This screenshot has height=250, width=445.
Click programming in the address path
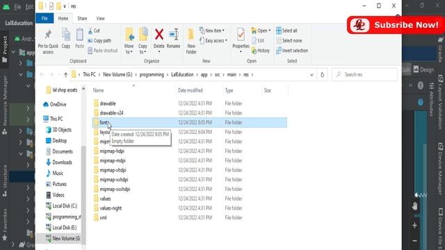(152, 74)
